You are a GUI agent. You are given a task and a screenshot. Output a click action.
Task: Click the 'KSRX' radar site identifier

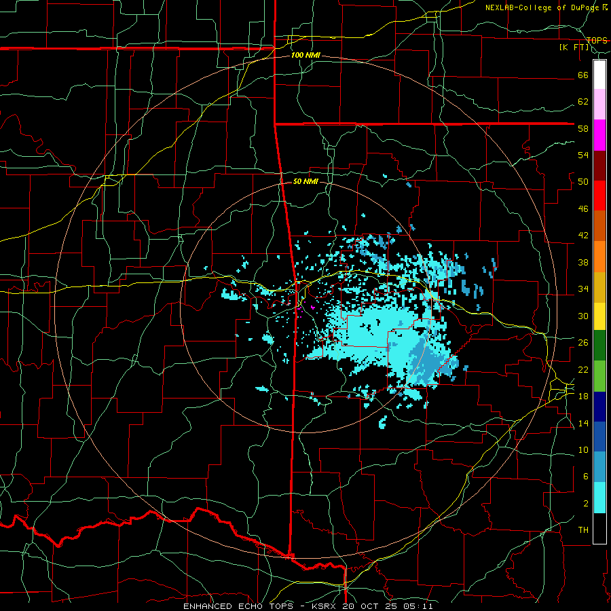325,606
